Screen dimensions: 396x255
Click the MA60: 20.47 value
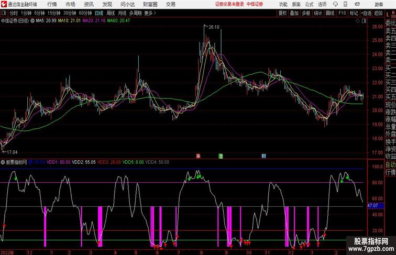(x=118, y=21)
